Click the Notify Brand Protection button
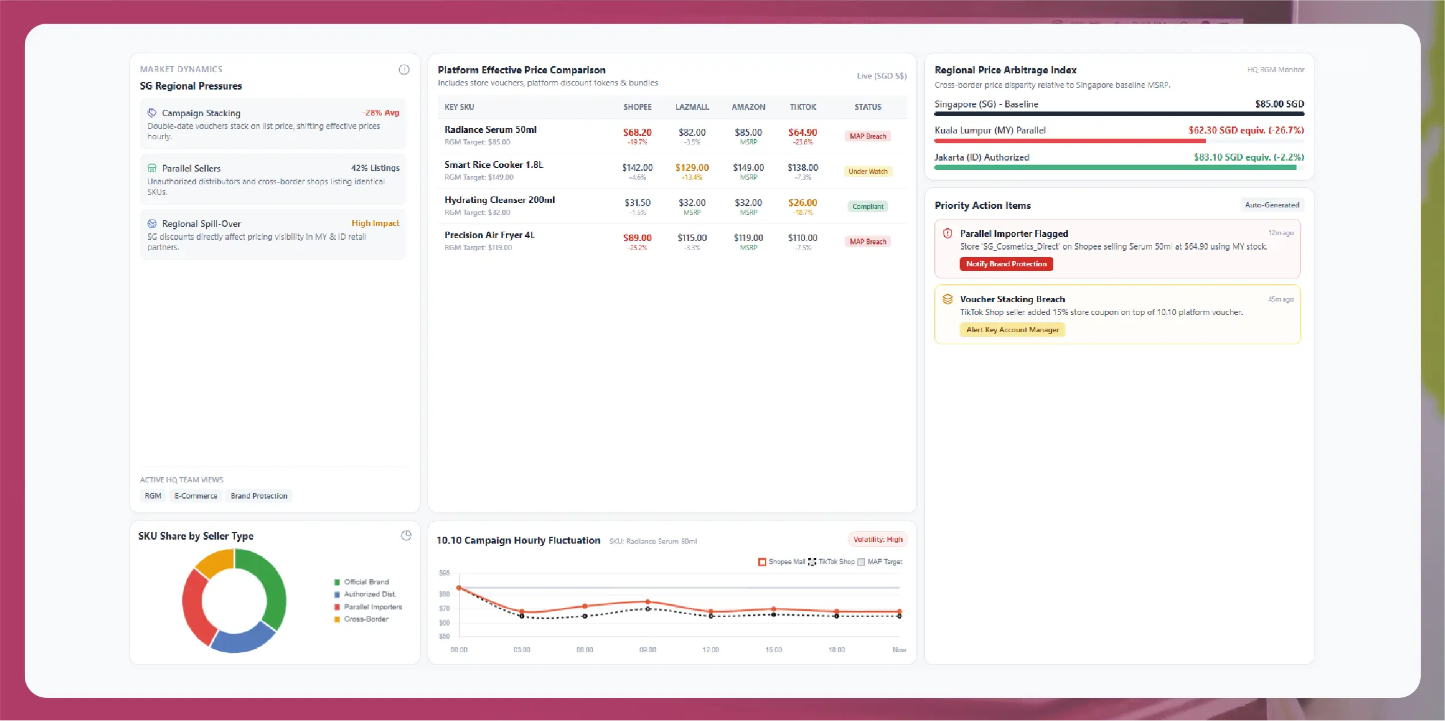This screenshot has width=1445, height=721. [x=1006, y=264]
